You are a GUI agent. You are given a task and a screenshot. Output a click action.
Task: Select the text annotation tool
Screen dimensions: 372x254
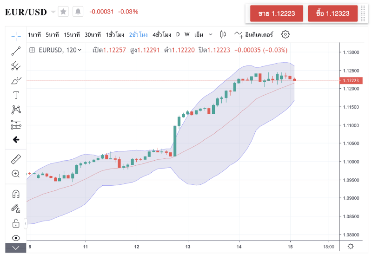click(x=16, y=95)
